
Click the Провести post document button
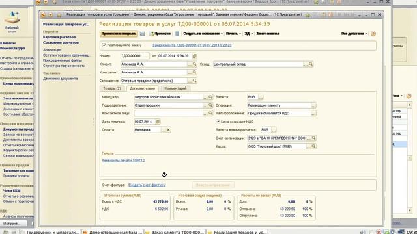160,34
